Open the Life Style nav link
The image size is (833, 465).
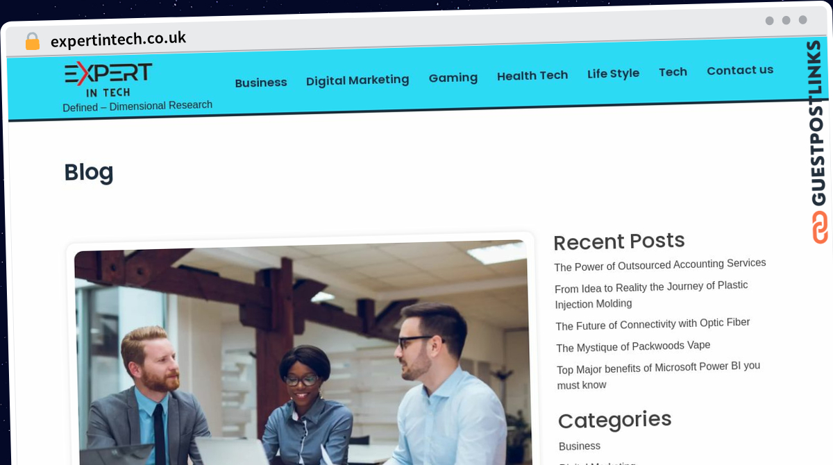(613, 73)
